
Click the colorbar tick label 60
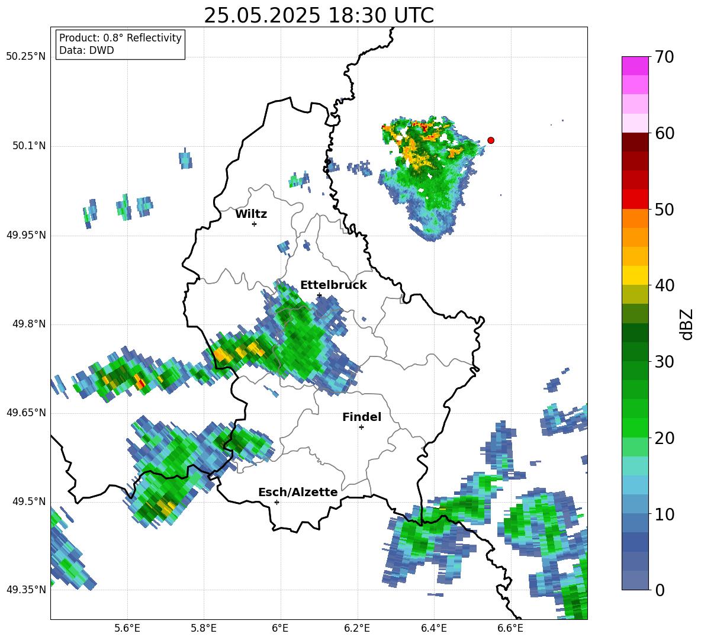click(x=664, y=133)
